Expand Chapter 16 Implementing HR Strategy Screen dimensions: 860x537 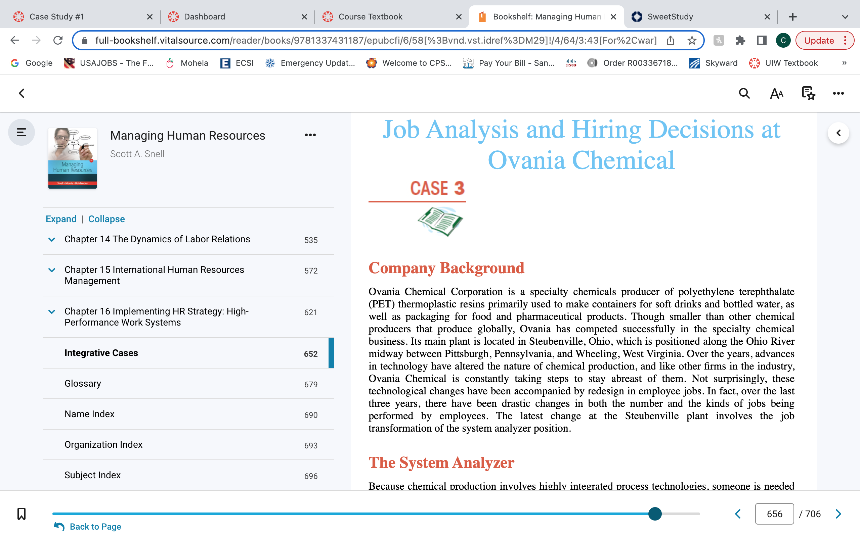point(51,311)
